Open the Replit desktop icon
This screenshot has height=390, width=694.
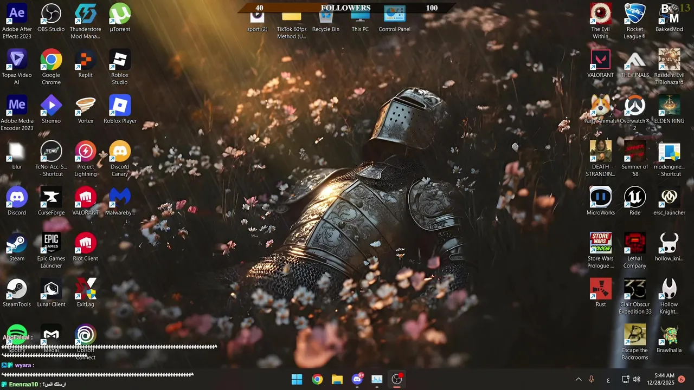click(86, 64)
